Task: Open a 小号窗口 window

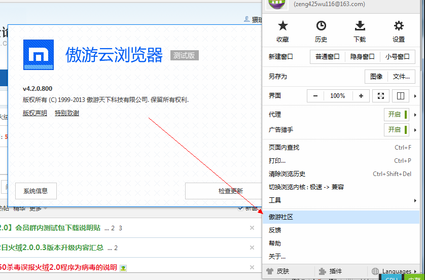Action: point(397,57)
